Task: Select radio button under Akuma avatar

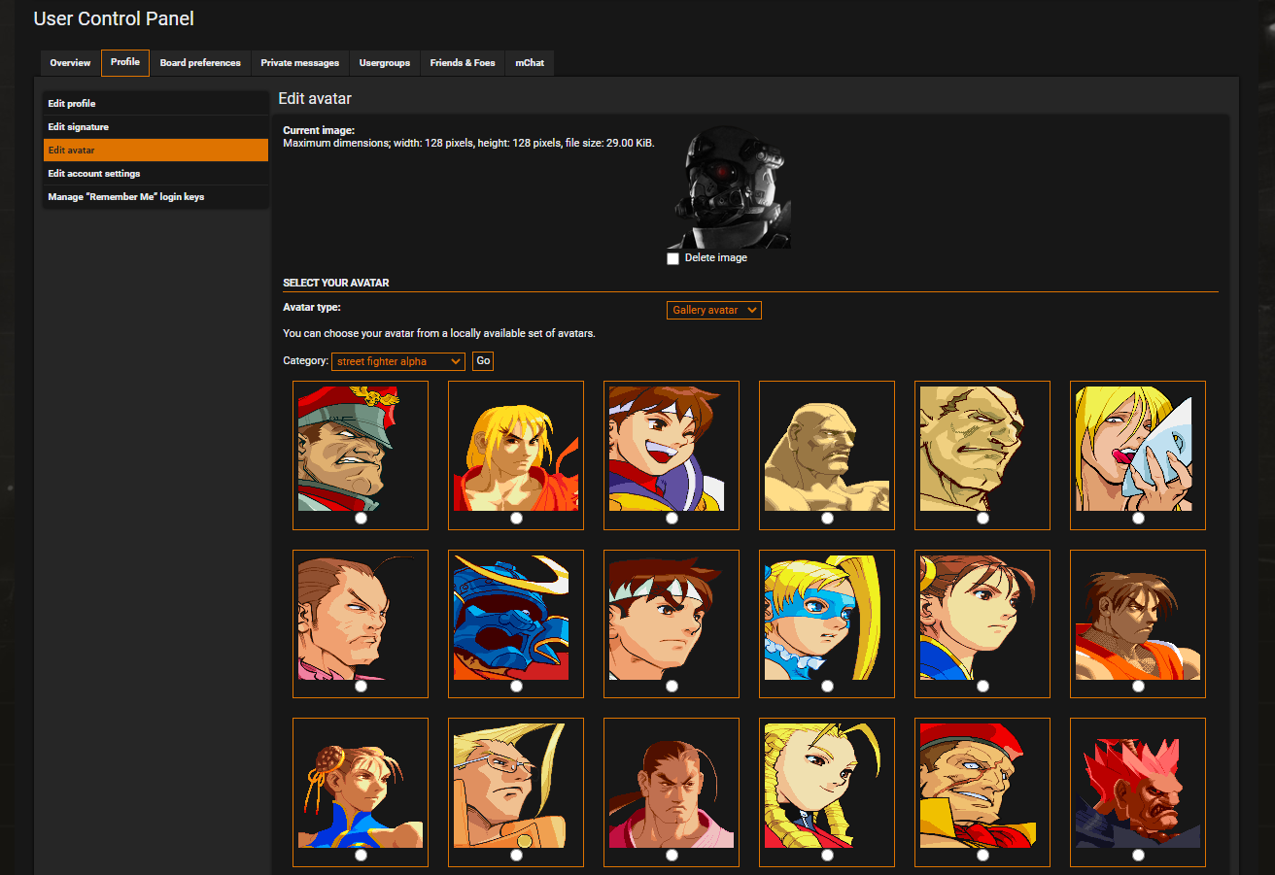Action: [1138, 856]
